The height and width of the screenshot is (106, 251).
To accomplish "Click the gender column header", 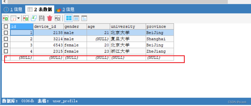I will 75,26.
